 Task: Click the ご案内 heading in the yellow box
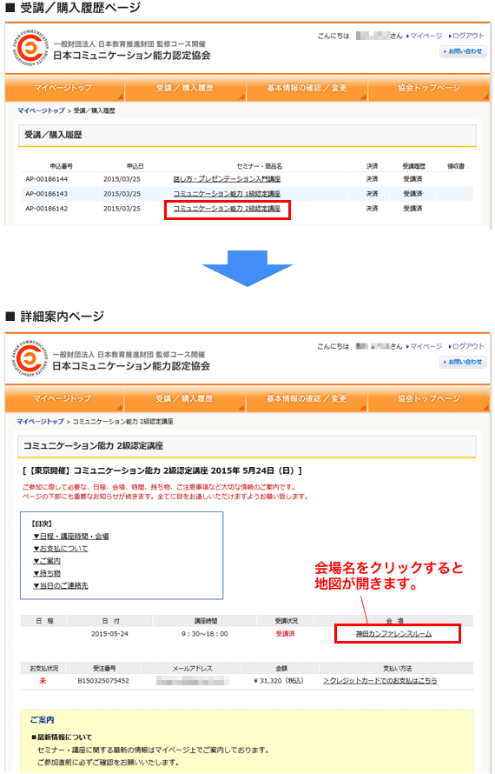42,720
